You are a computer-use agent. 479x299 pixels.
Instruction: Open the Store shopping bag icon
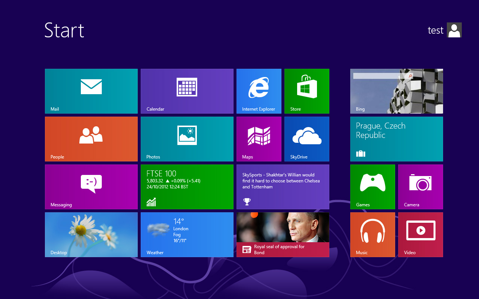(307, 86)
